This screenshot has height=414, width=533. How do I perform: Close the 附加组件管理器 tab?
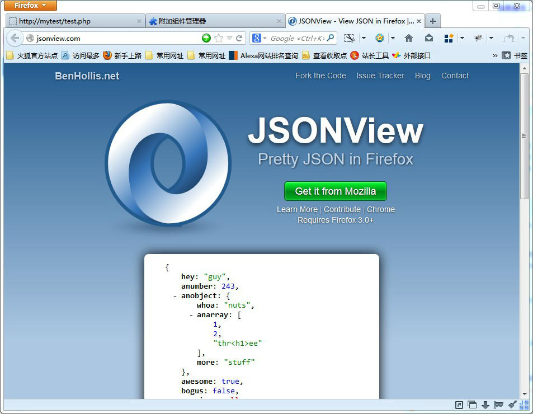(279, 21)
